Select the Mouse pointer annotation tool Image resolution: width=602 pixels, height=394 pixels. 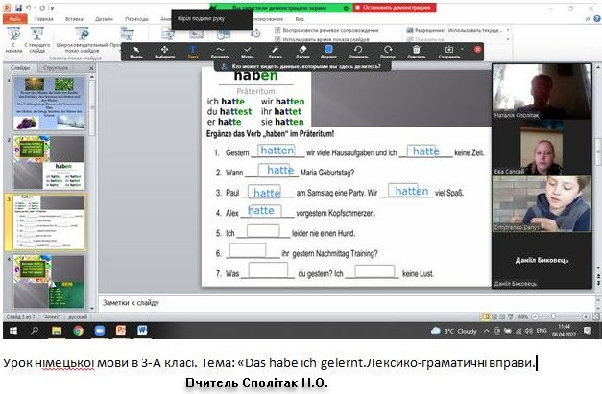click(138, 51)
